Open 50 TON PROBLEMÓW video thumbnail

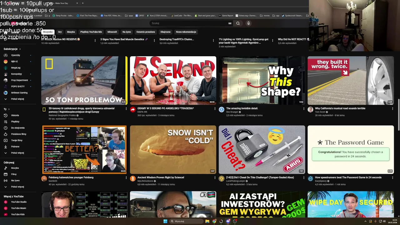pyautogui.click(x=84, y=80)
